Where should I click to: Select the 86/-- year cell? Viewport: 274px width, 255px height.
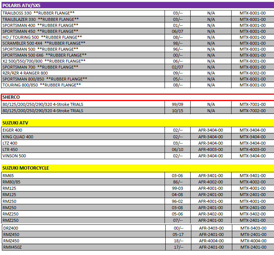[x=178, y=182]
